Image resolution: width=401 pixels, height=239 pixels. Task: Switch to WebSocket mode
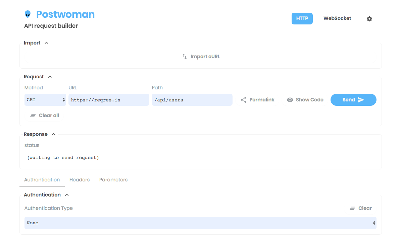(x=337, y=19)
